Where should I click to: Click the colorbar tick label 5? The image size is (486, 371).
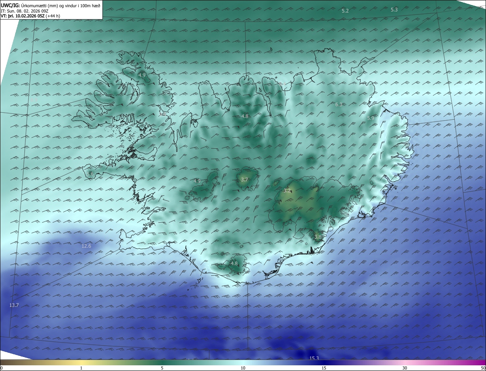[162, 368]
